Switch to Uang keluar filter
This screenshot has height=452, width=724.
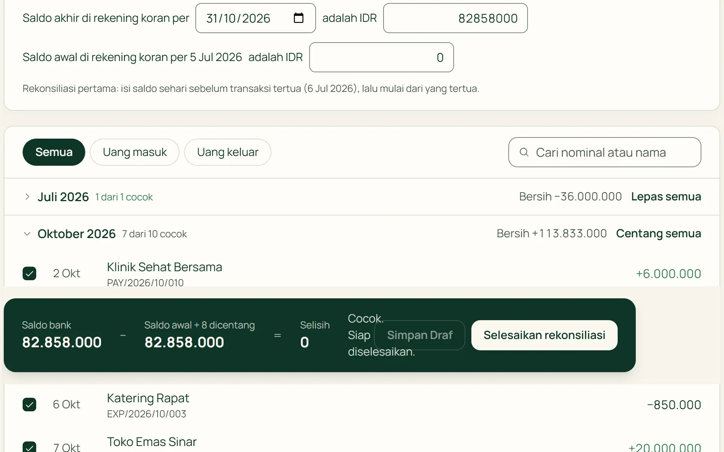tap(228, 152)
